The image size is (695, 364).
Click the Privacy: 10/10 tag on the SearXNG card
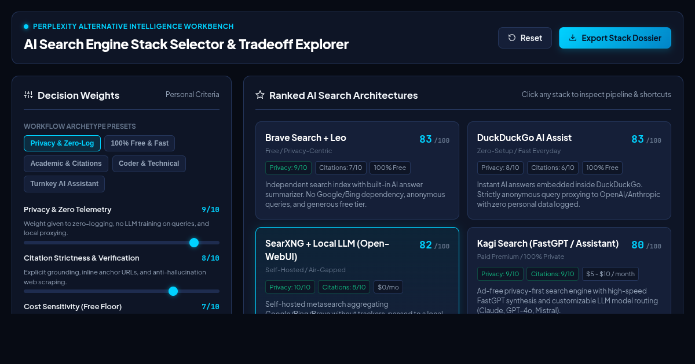290,287
